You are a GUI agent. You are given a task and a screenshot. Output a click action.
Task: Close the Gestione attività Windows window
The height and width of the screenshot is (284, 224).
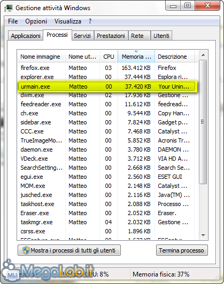(x=207, y=6)
